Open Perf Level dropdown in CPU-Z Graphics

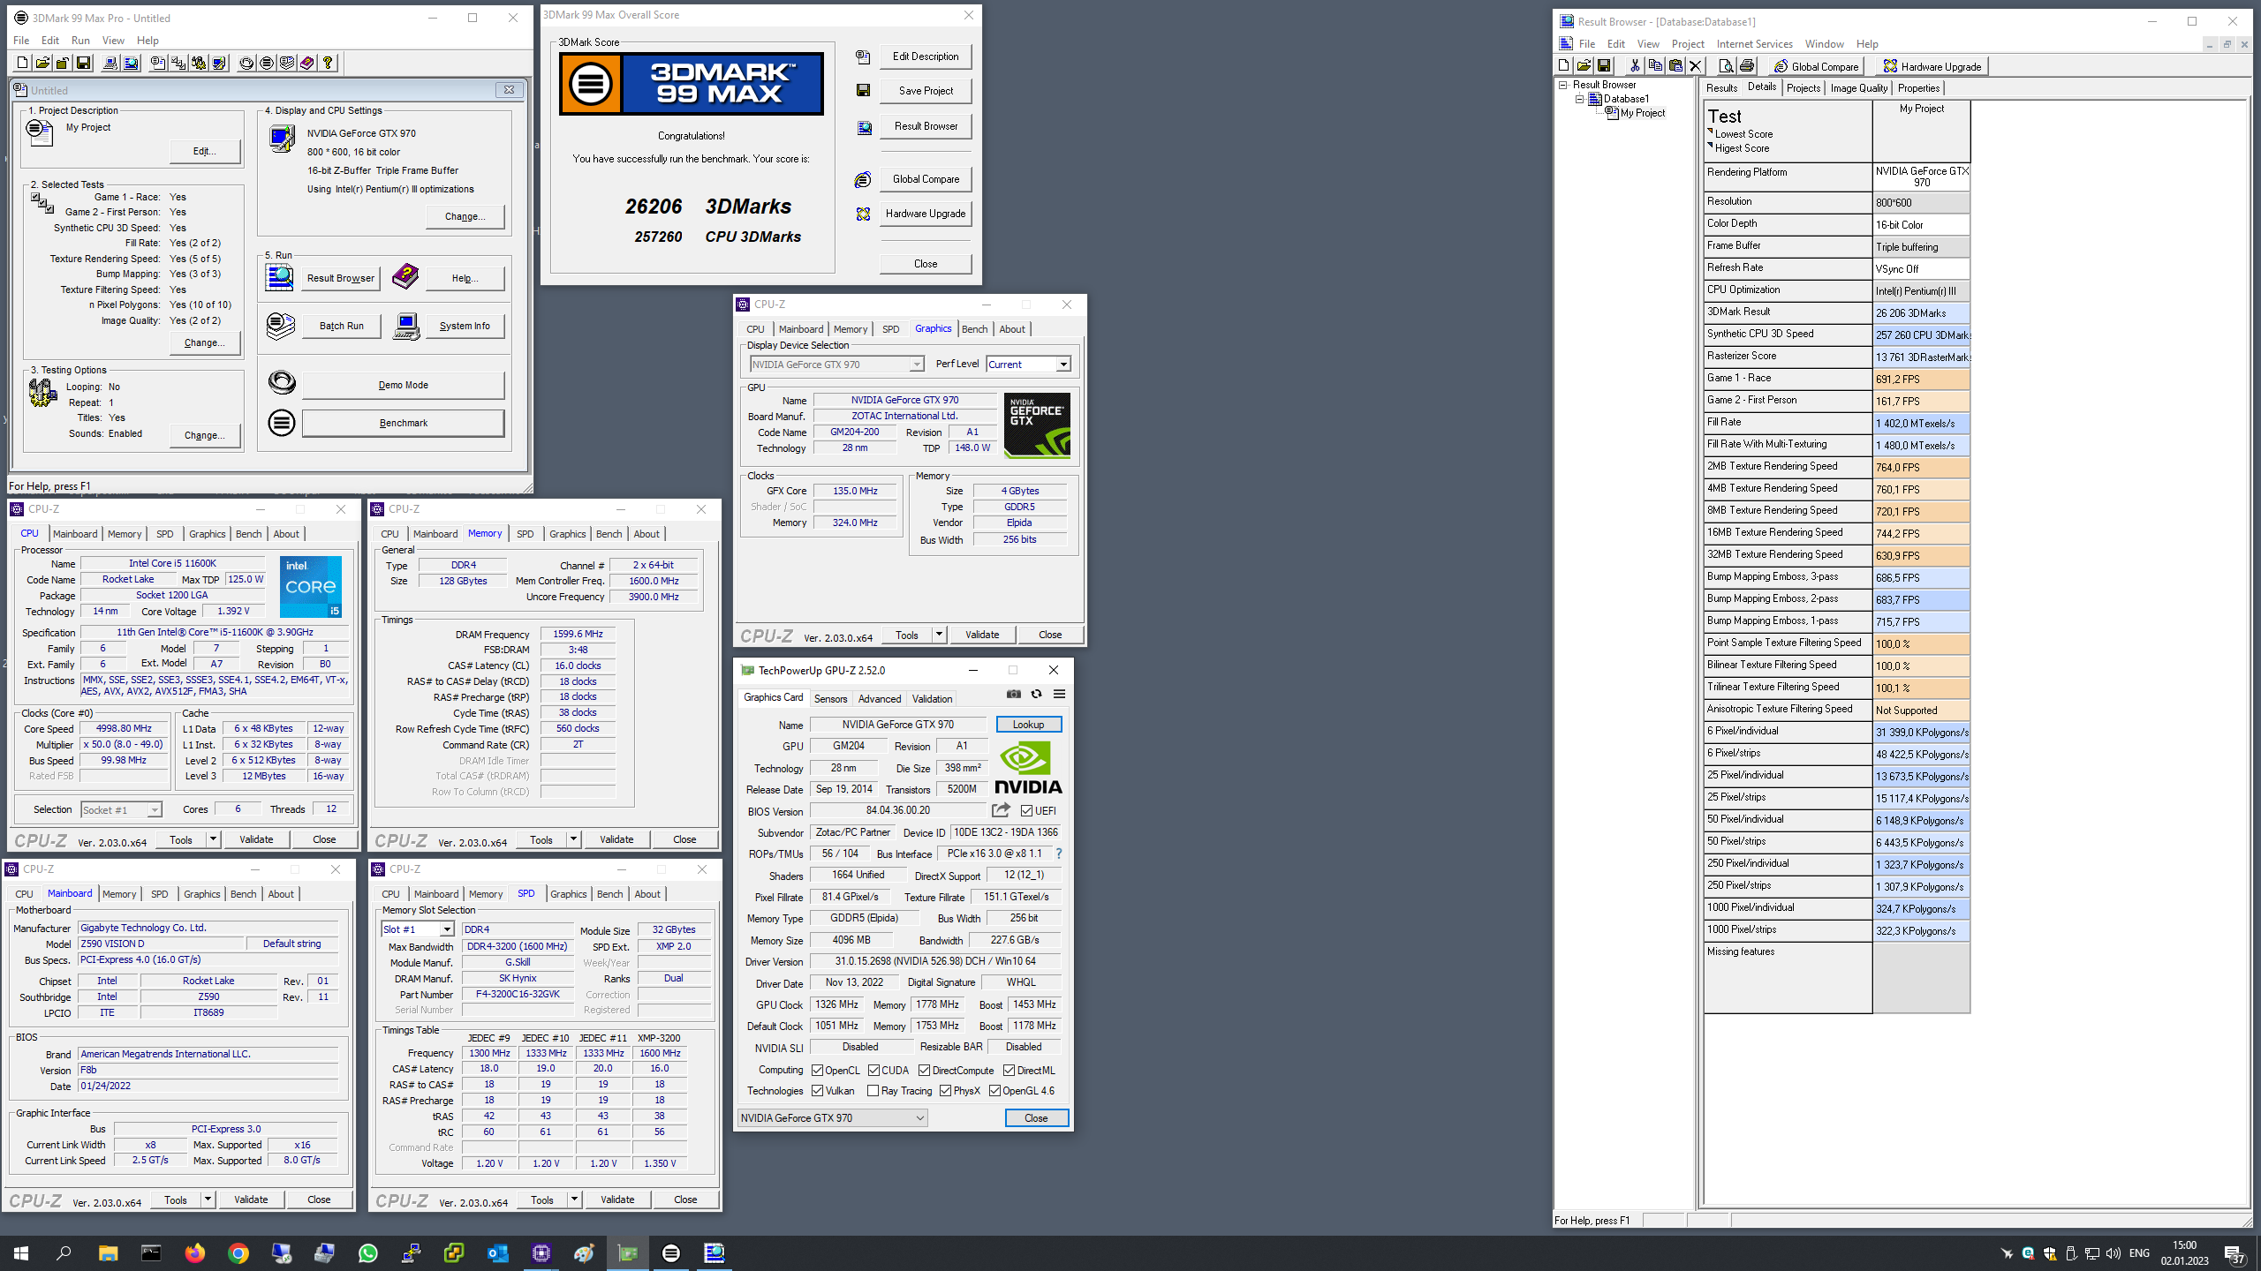point(1063,365)
